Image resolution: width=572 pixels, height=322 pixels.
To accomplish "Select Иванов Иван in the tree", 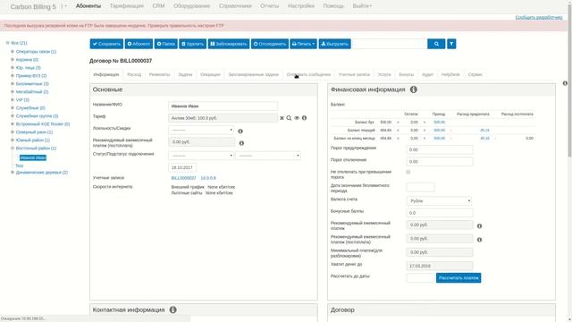I will 33,157.
